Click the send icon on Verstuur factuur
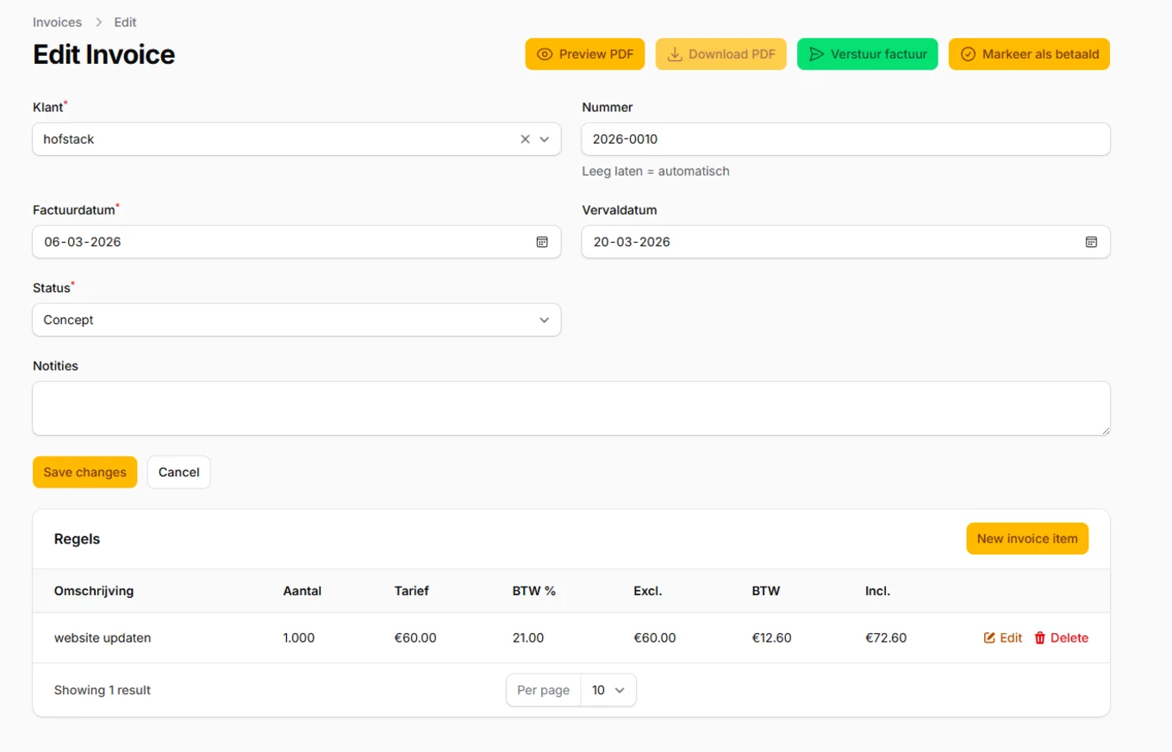 click(816, 53)
